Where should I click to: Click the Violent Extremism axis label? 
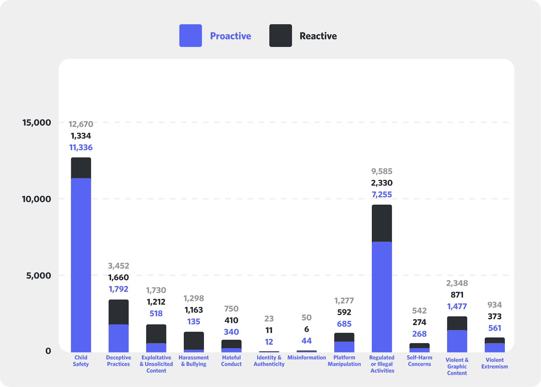494,363
